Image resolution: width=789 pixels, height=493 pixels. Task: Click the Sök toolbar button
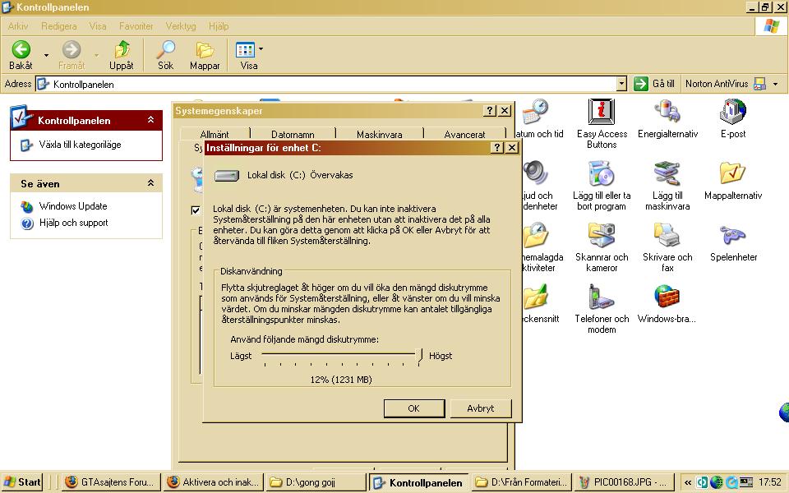(165, 55)
